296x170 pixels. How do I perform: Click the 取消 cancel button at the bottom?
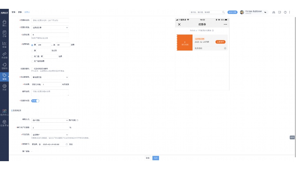click(x=148, y=158)
